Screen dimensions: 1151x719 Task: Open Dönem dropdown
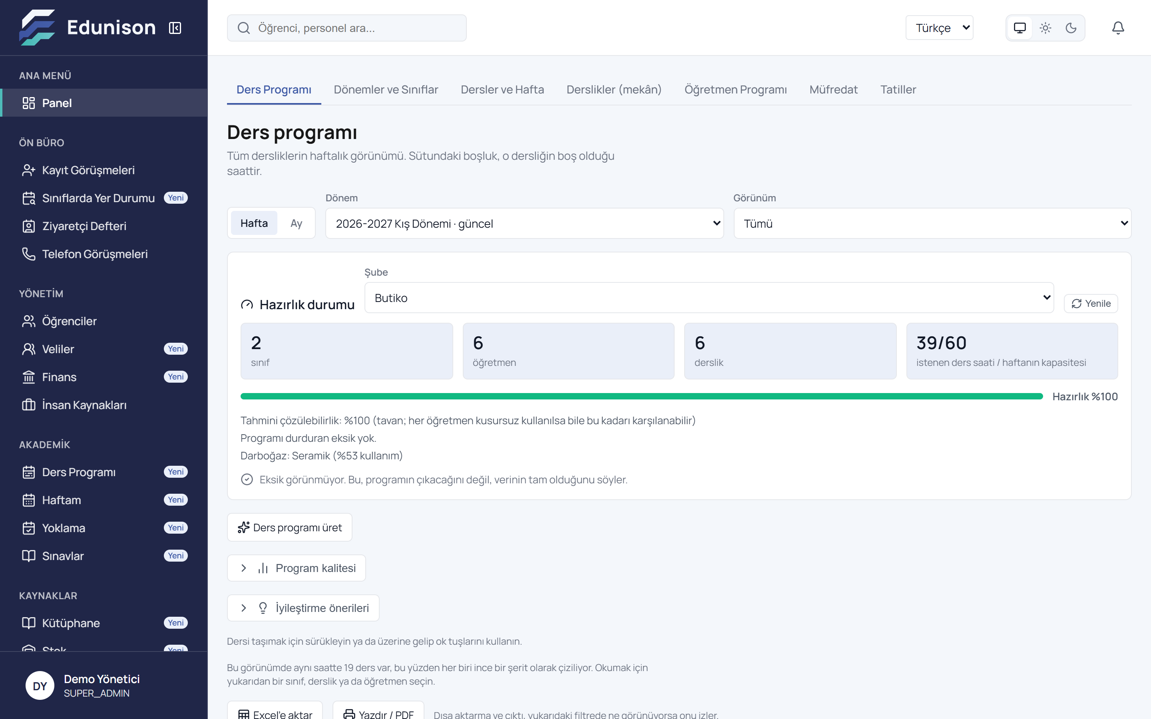(525, 223)
